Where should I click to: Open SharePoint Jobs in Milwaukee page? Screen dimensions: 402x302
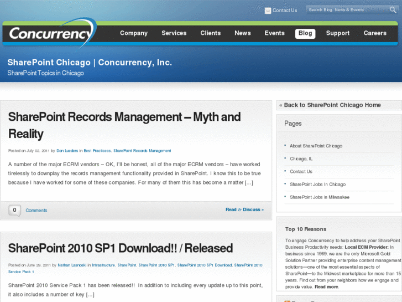pyautogui.click(x=320, y=197)
